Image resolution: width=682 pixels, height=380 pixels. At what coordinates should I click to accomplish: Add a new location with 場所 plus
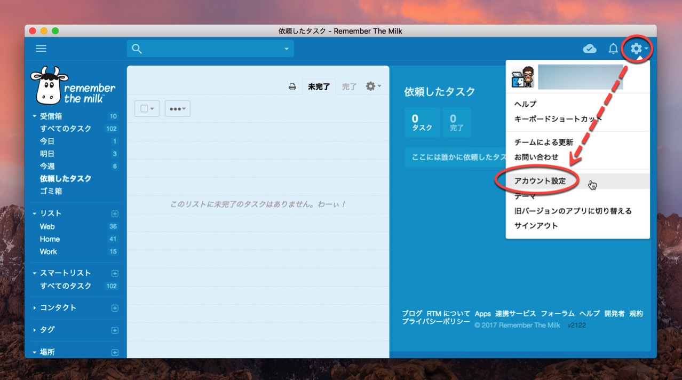(x=115, y=352)
